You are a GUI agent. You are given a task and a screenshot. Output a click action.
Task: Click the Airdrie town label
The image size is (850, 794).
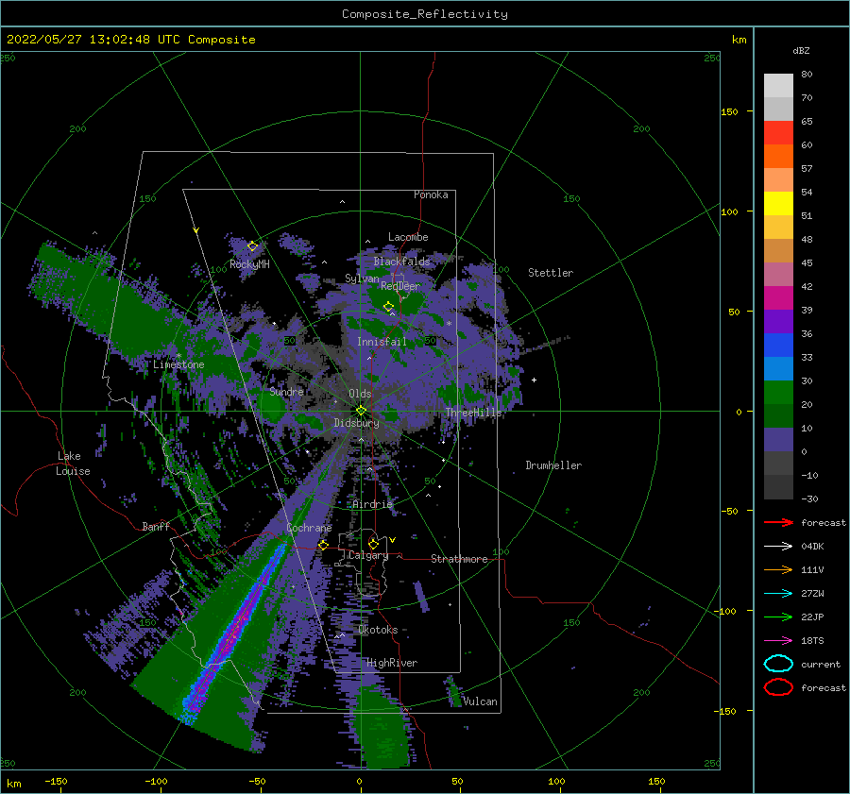(372, 504)
